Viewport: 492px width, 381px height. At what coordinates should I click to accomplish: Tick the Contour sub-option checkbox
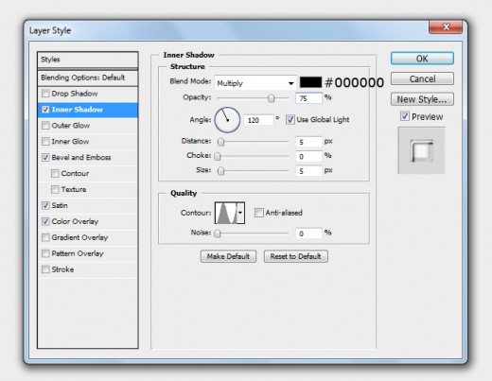(55, 174)
